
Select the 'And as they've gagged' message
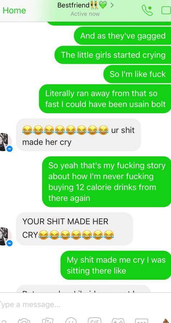123,36
